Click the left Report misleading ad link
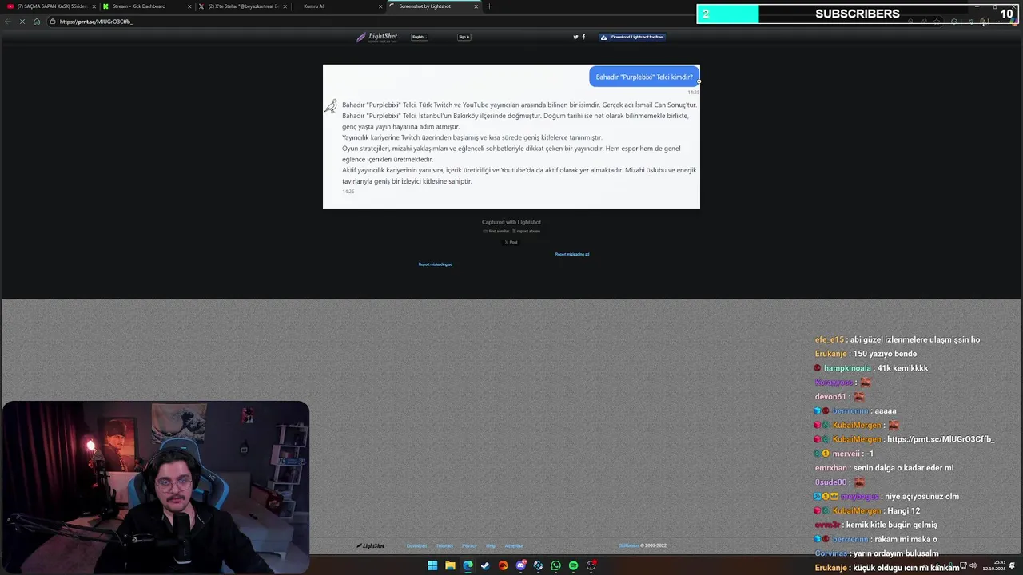Screen dimensions: 1023x575 coord(436,264)
